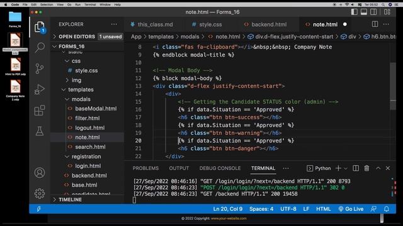Open the editor more actions ellipsis
The height and width of the screenshot is (226, 403).
pos(386,24)
